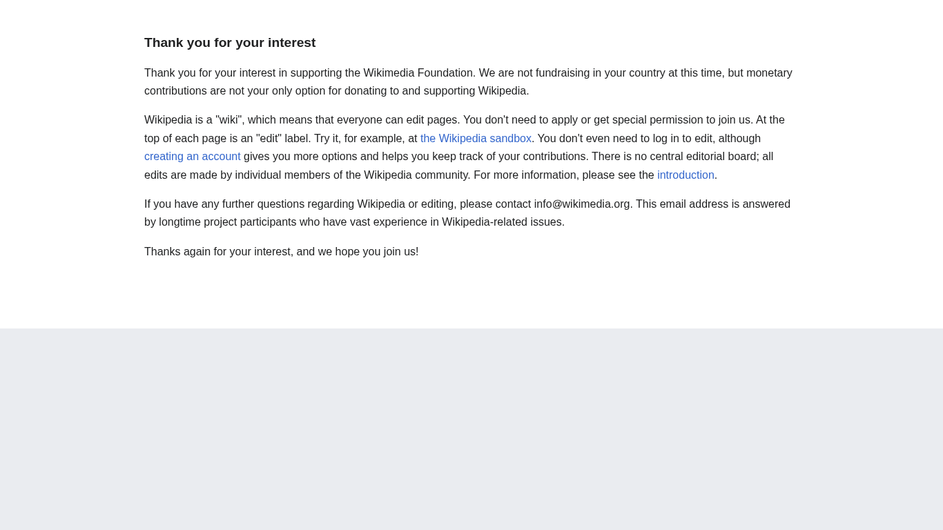Screen dimensions: 943x530
Task: Click the empty gray area below the content
Action: coord(471,428)
